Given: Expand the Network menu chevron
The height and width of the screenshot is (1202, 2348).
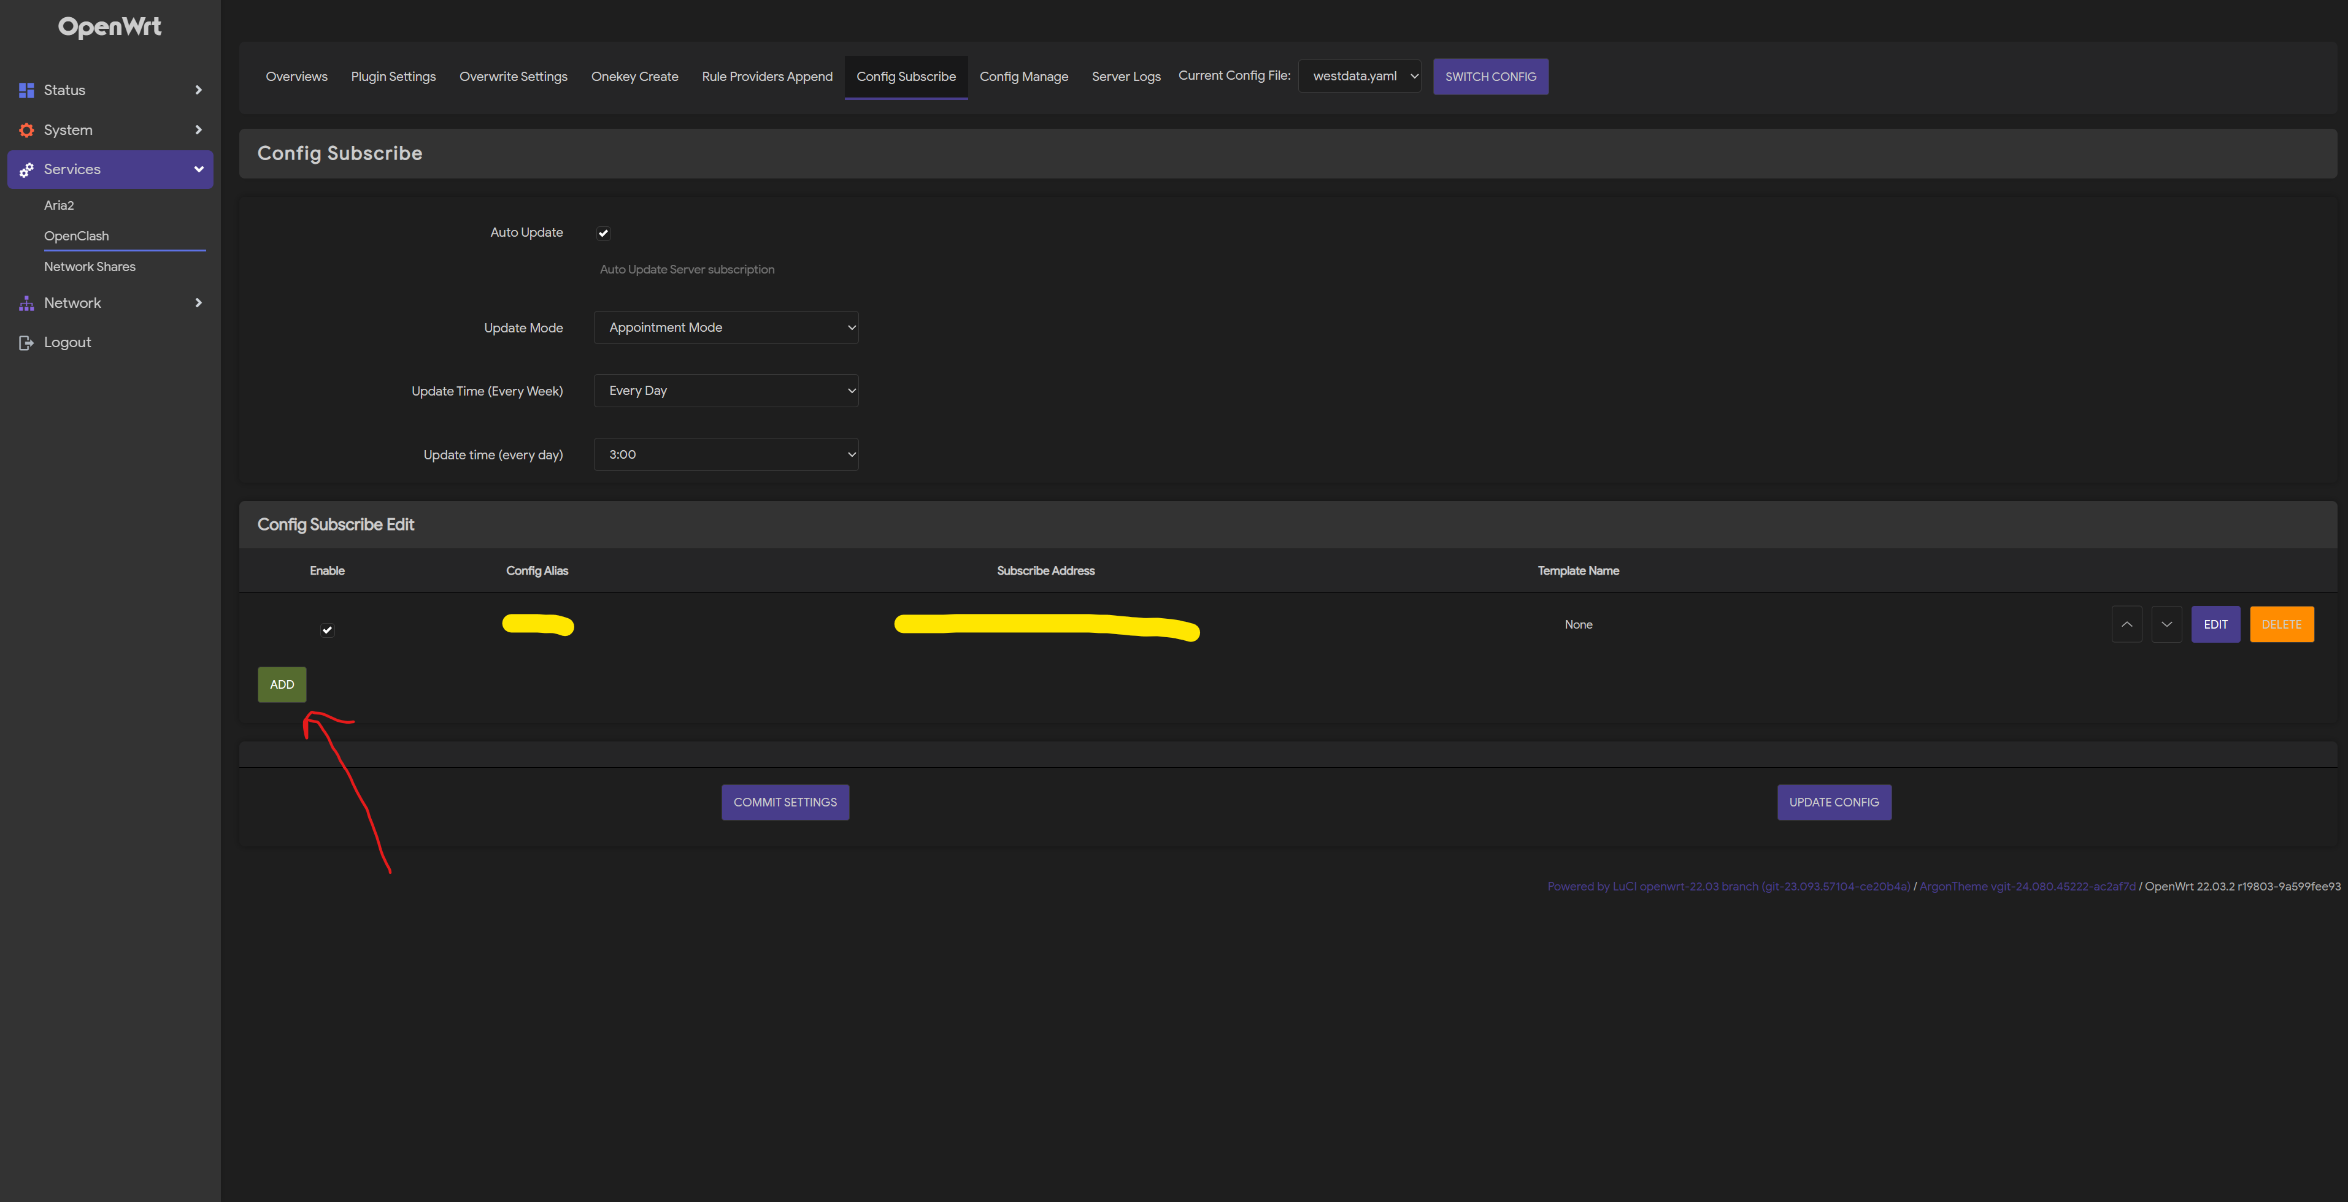Looking at the screenshot, I should point(199,302).
